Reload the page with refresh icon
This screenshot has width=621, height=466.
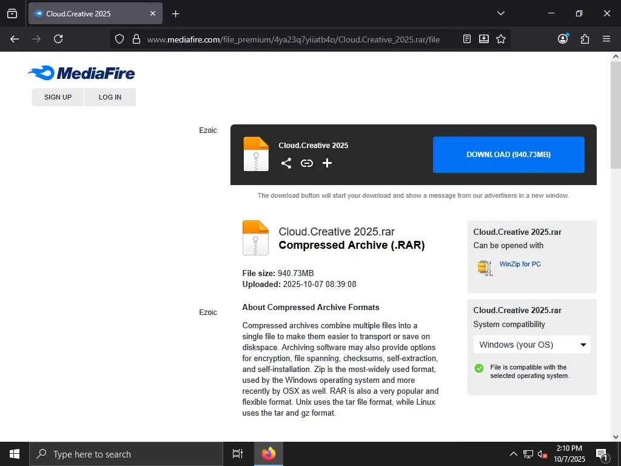pyautogui.click(x=58, y=39)
